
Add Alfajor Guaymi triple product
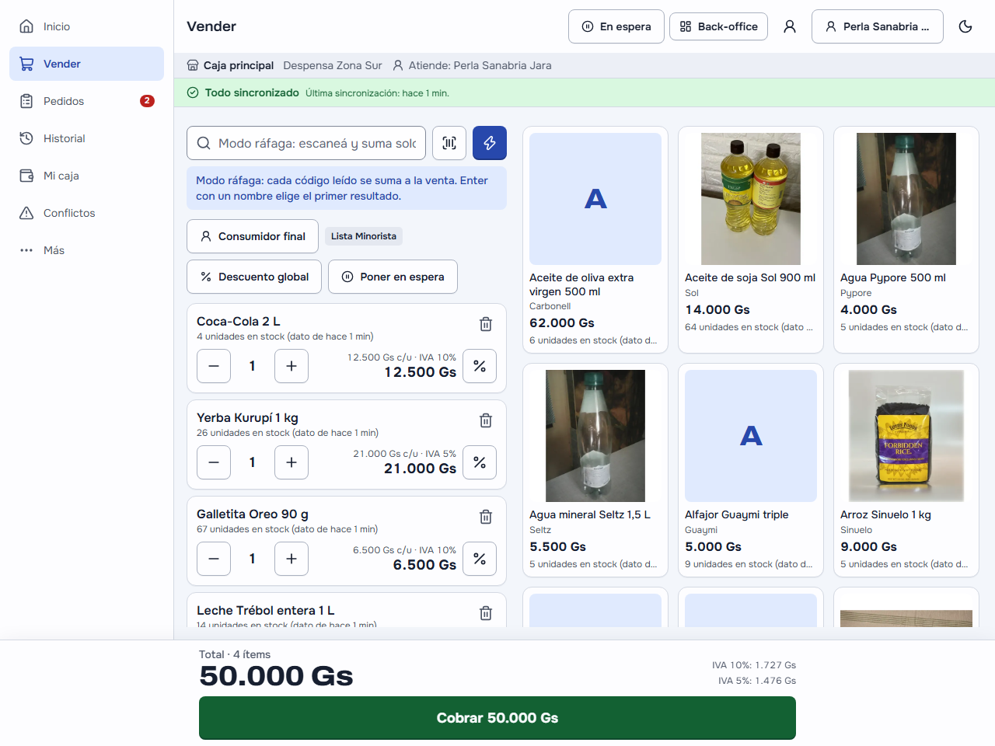pos(751,470)
